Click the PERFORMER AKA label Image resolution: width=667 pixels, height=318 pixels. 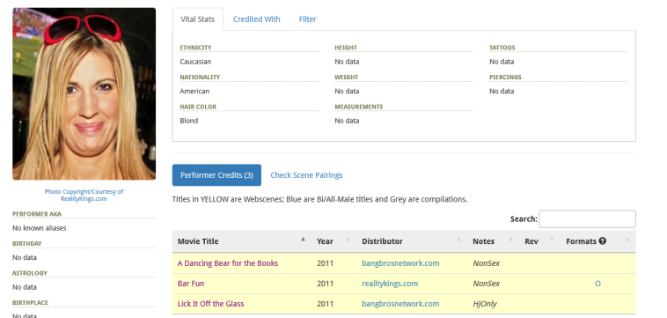pos(37,214)
